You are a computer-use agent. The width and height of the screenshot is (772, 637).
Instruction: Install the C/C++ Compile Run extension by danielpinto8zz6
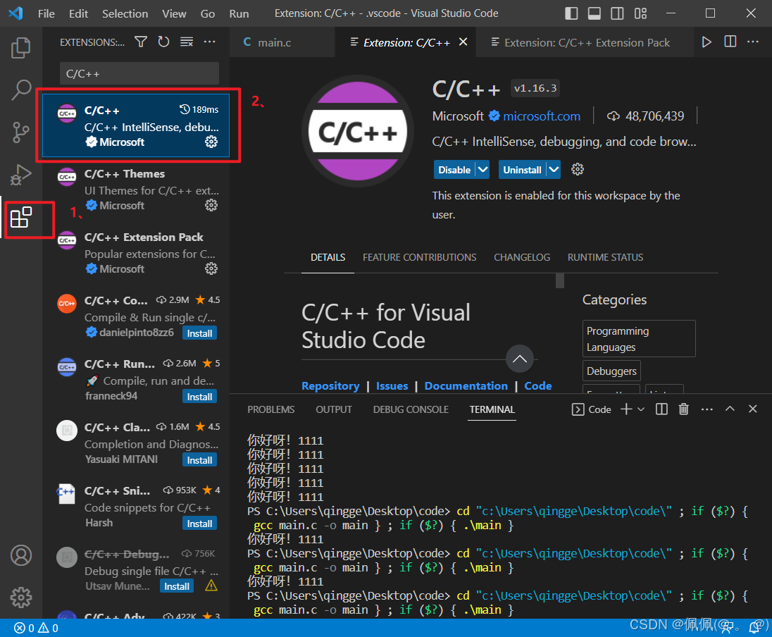199,333
